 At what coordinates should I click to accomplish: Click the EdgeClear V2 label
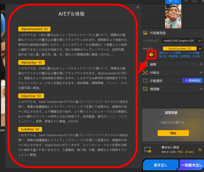(x=31, y=96)
